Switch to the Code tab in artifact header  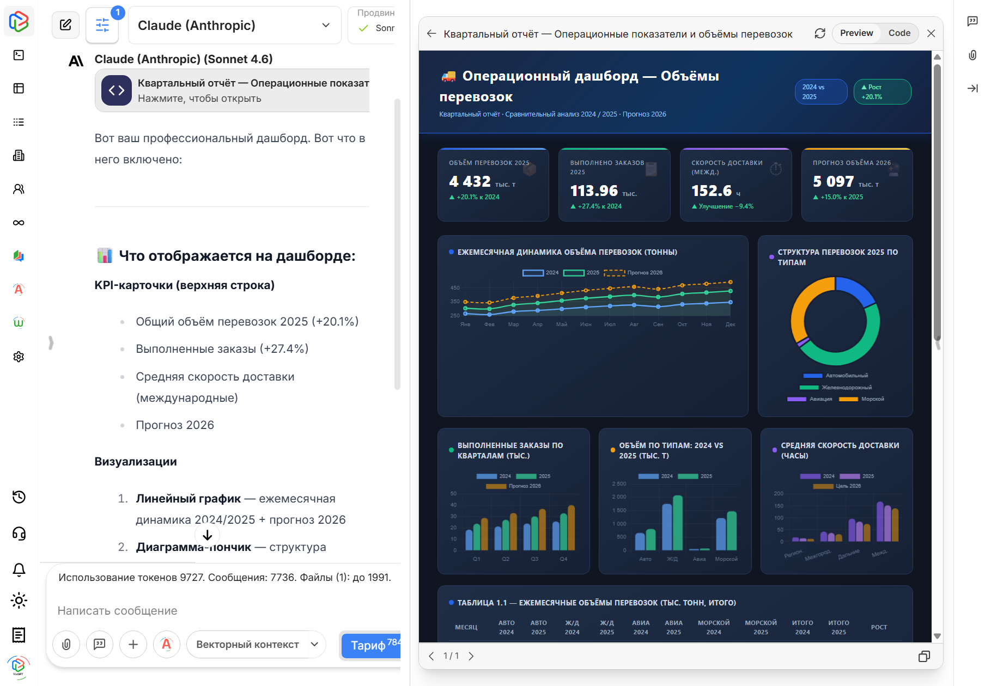point(899,33)
